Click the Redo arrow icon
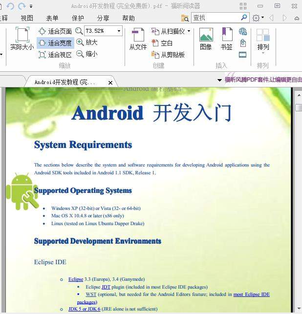Image resolution: width=302 pixels, height=314 pixels. (22, 6)
